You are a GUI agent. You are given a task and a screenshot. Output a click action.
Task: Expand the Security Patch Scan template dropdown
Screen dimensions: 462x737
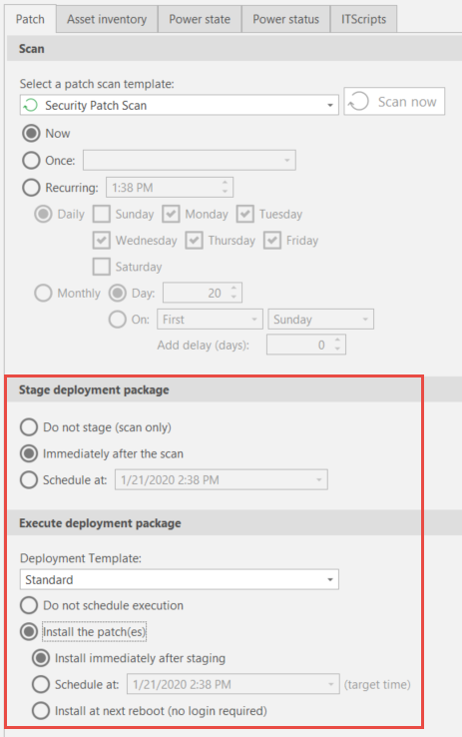(179, 105)
